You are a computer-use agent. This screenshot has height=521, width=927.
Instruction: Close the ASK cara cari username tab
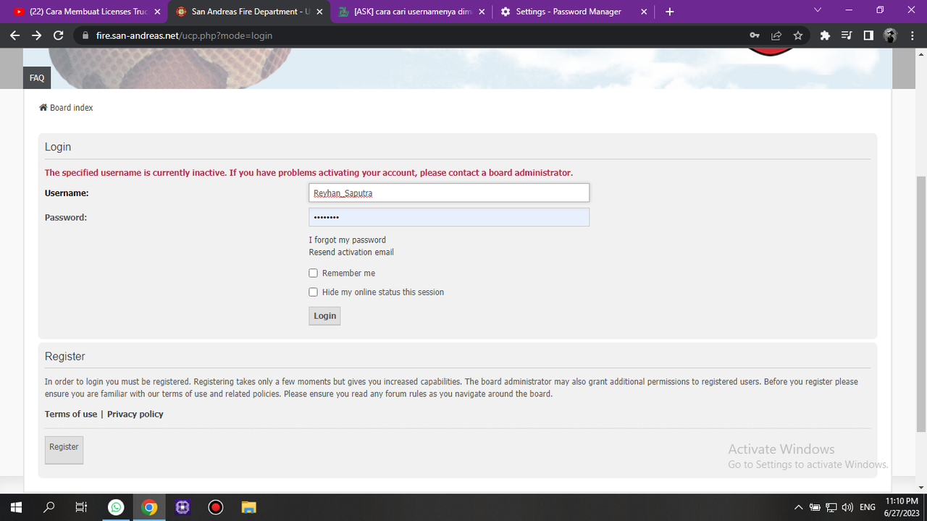click(x=482, y=12)
